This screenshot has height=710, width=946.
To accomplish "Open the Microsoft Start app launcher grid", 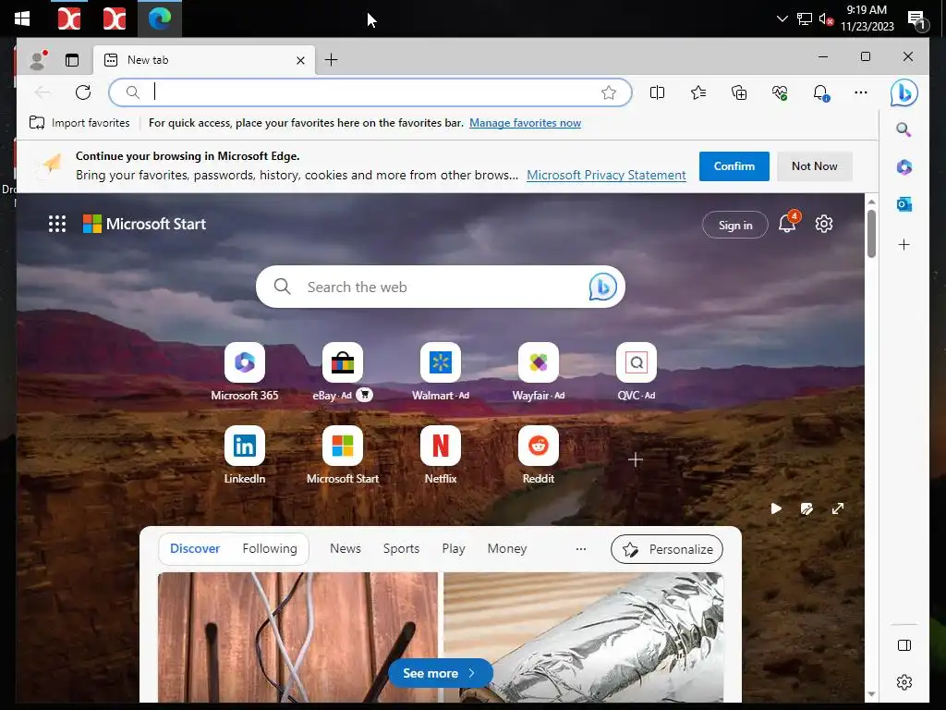I will 57,224.
